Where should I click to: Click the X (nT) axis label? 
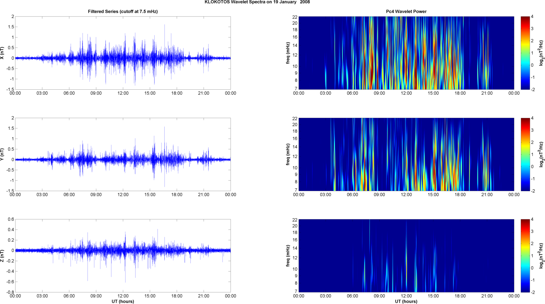coord(2,53)
